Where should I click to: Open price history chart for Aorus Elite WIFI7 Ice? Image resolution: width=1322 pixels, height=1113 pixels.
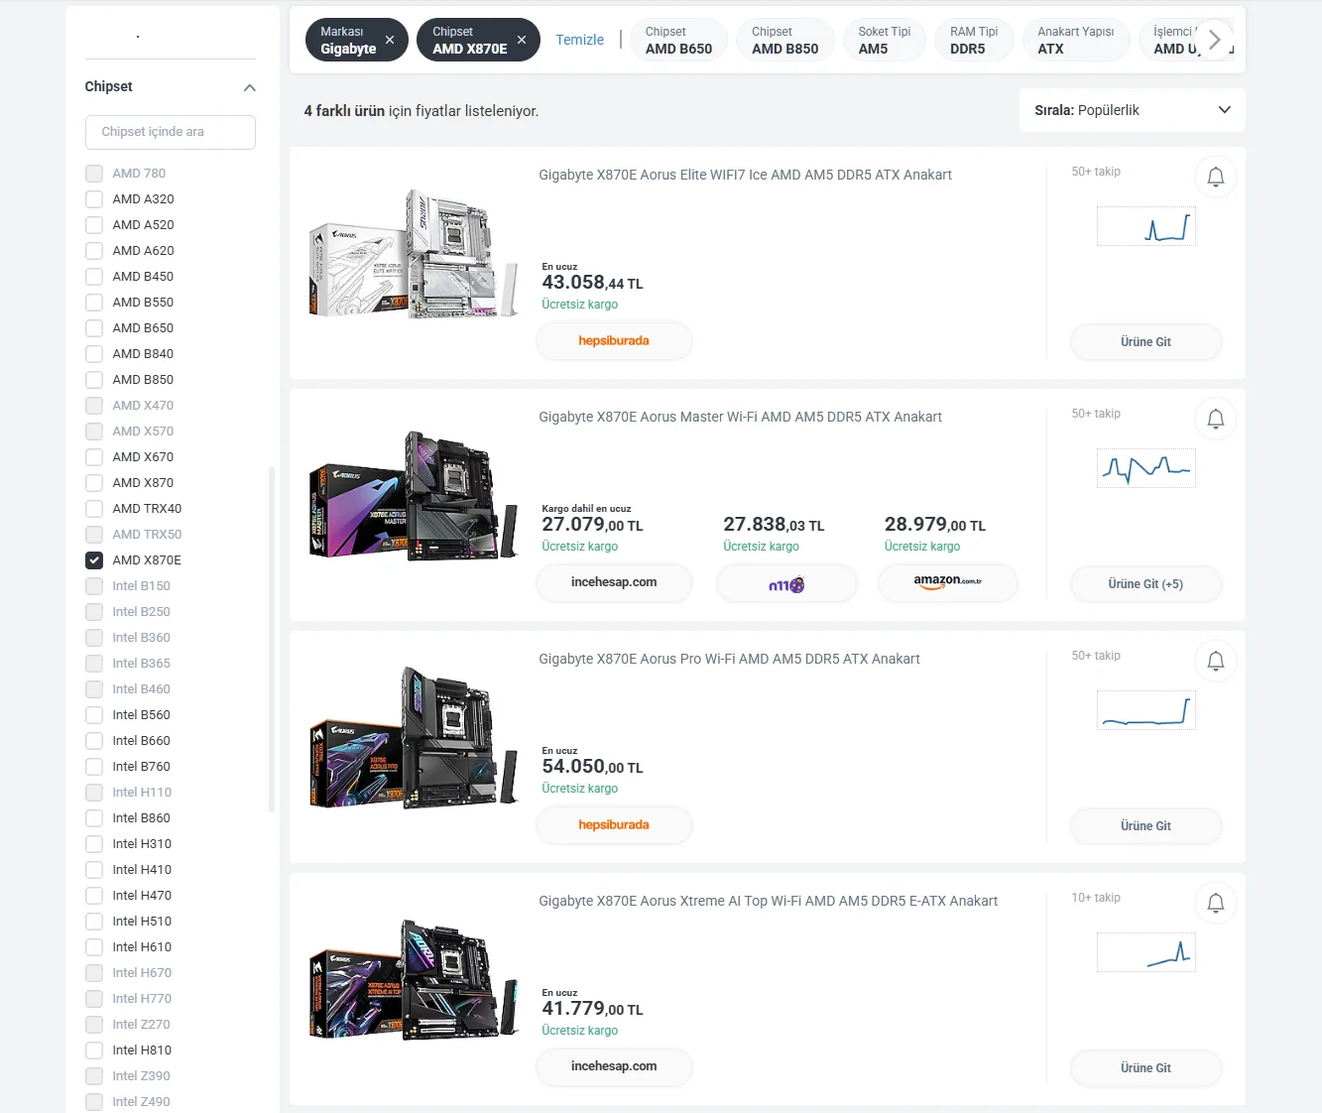coord(1146,226)
